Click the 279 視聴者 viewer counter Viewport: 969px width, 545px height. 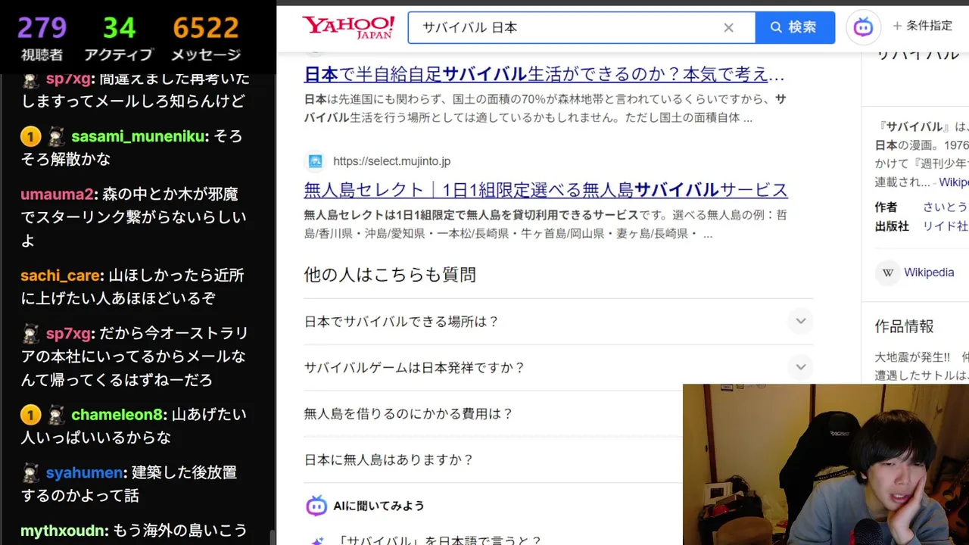pos(42,38)
